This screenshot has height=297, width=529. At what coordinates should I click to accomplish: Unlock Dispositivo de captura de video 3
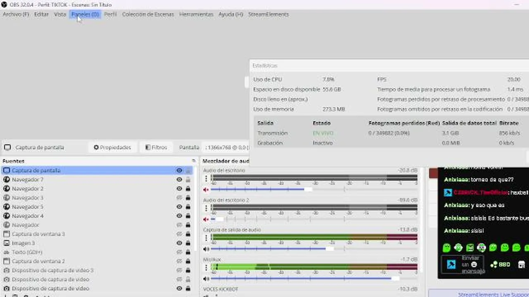188,270
